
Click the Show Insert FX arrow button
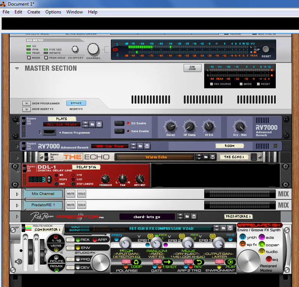tap(27, 109)
